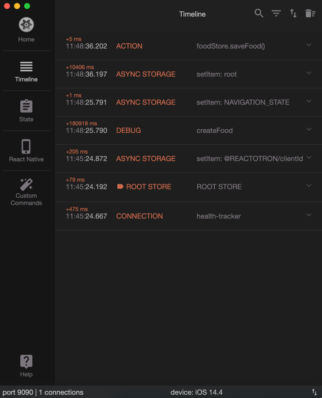Expand the CONNECTION health-tracker entry
This screenshot has width=322, height=398.
click(x=309, y=215)
